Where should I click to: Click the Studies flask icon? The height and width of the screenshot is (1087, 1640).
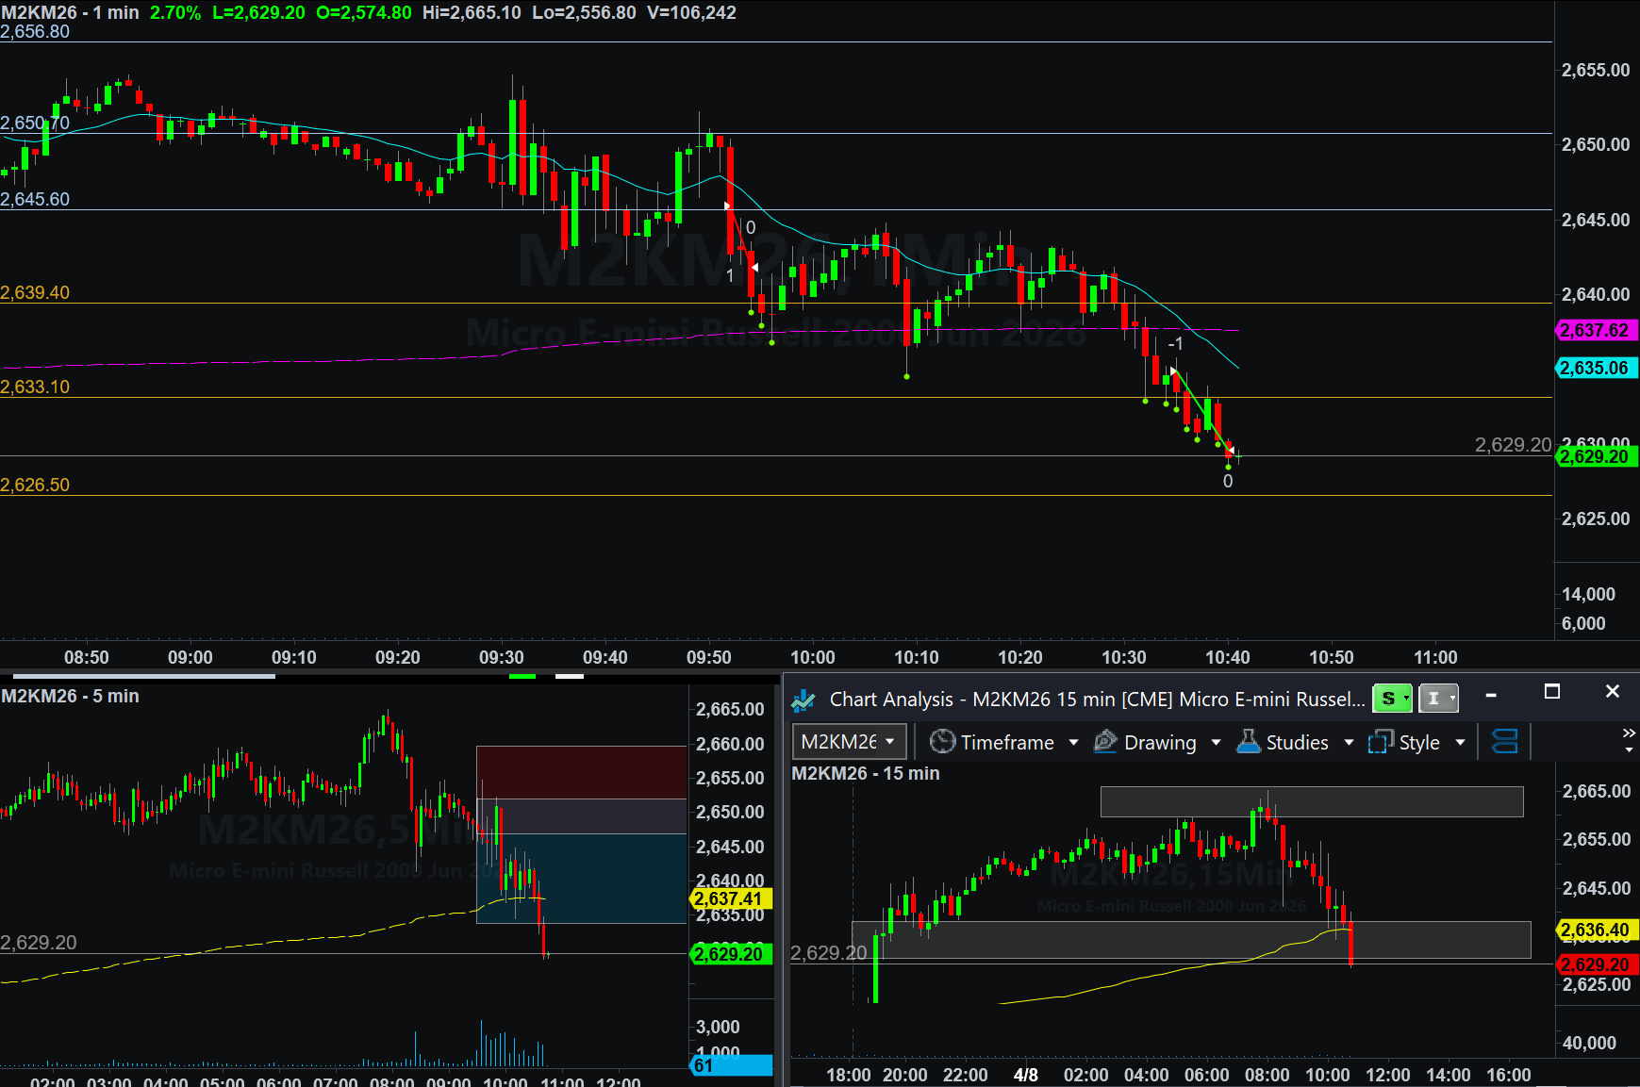coord(1249,742)
